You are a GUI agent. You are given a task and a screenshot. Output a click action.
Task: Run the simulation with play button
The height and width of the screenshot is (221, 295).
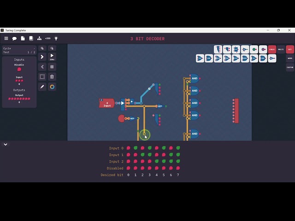coord(52,57)
